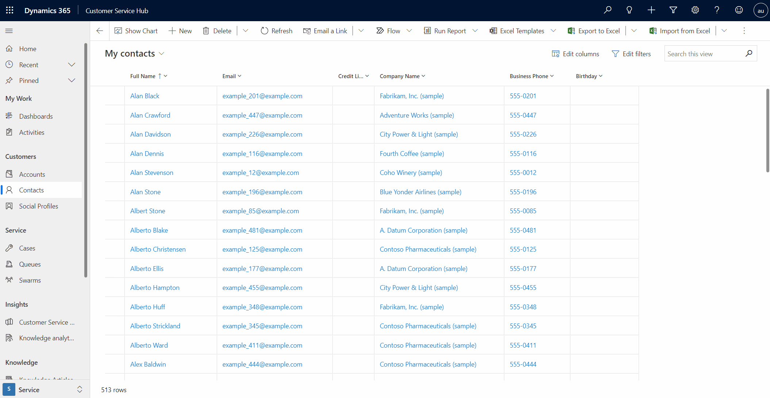
Task: Select the Alberto Ellis row checkbox area
Action: [x=115, y=269]
